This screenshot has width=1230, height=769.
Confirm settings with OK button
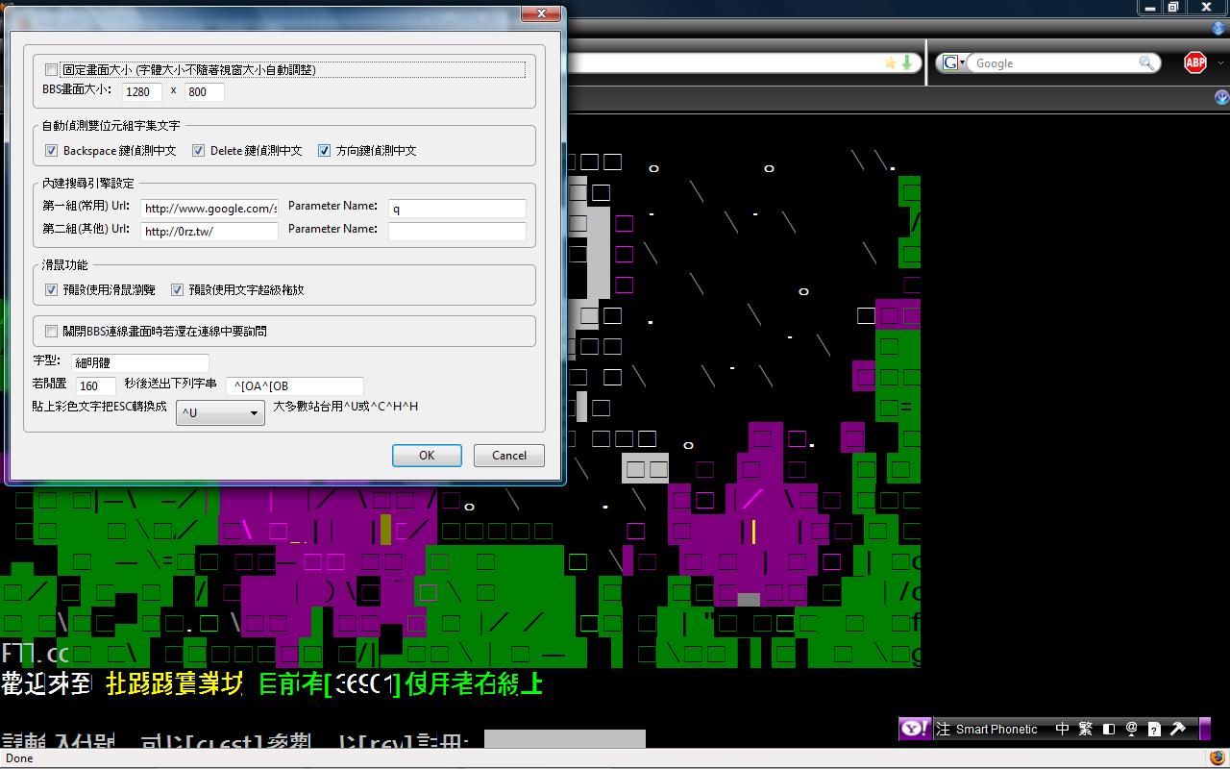(427, 456)
